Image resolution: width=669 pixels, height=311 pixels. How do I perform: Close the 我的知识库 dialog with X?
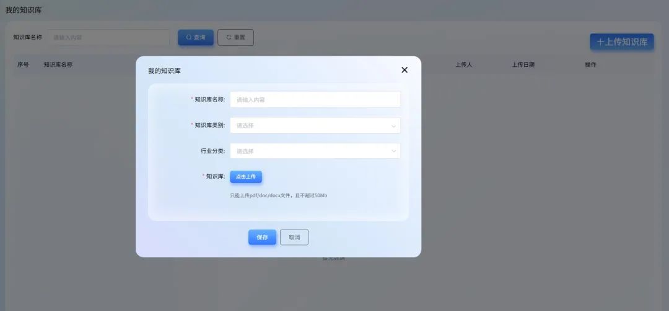click(x=404, y=70)
